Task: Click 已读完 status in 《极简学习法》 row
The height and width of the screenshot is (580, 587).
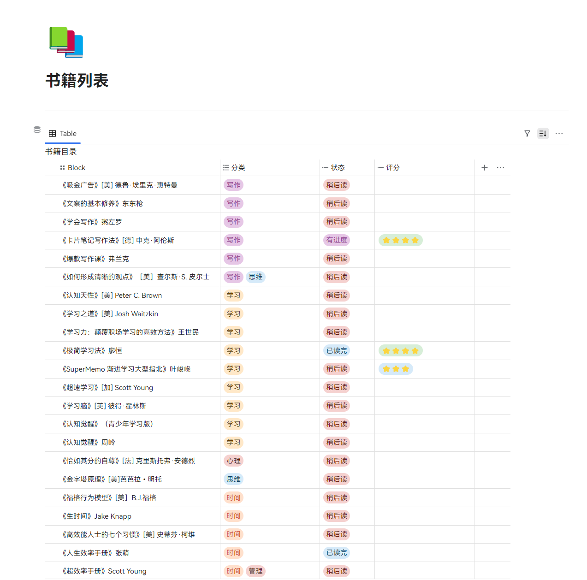Action: tap(337, 351)
